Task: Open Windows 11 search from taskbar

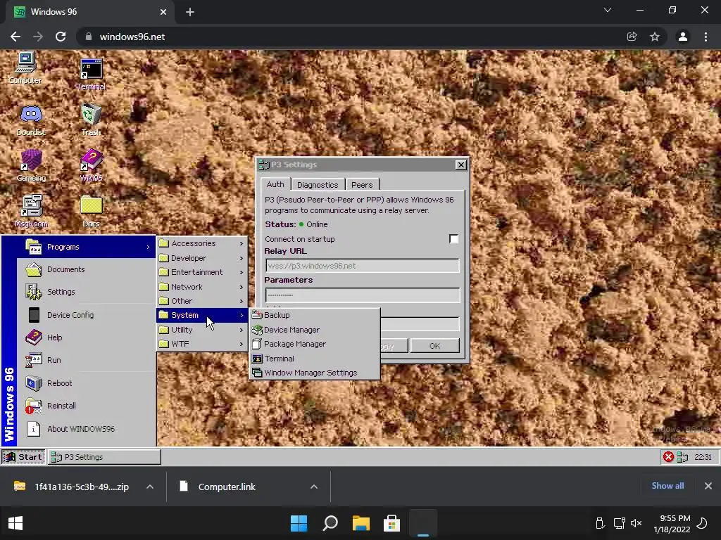Action: pyautogui.click(x=330, y=523)
